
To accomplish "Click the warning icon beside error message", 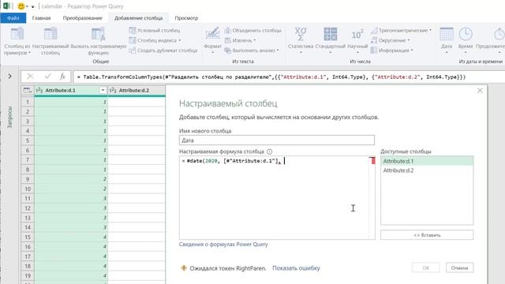I will click(184, 268).
